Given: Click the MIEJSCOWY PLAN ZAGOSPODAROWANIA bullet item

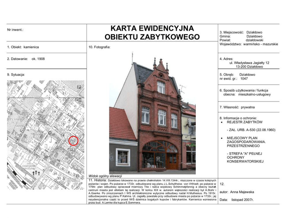Looking at the screenshot, I should click(x=246, y=142).
